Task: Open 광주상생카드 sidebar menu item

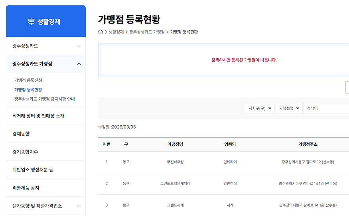Action: coord(46,46)
